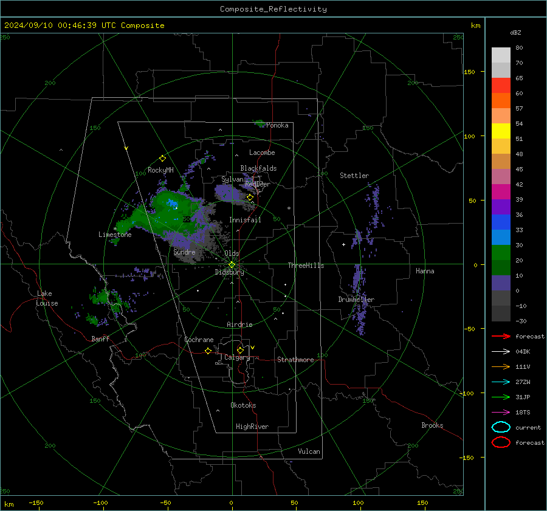This screenshot has height=511, width=547.
Task: Click the yellow diamond marker above Calgary
Action: 240,350
